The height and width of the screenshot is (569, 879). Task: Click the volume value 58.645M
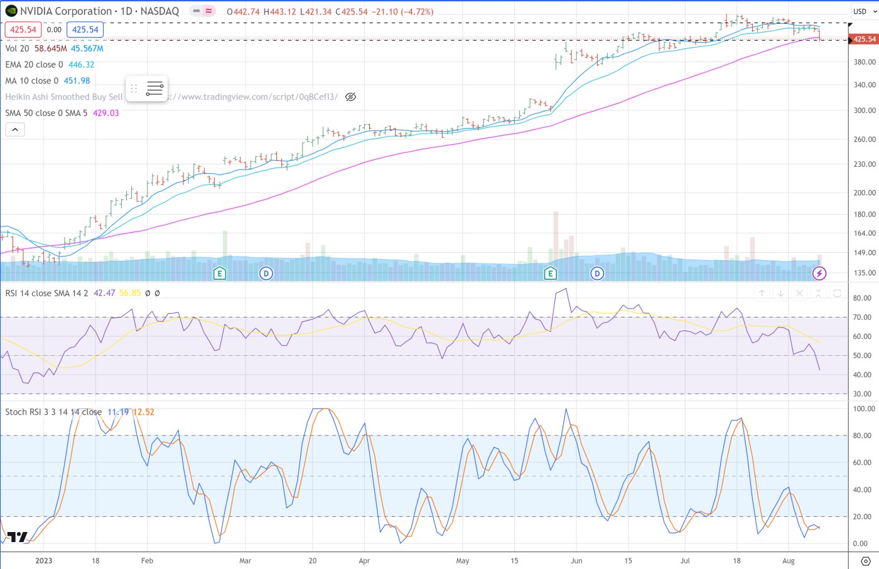51,48
